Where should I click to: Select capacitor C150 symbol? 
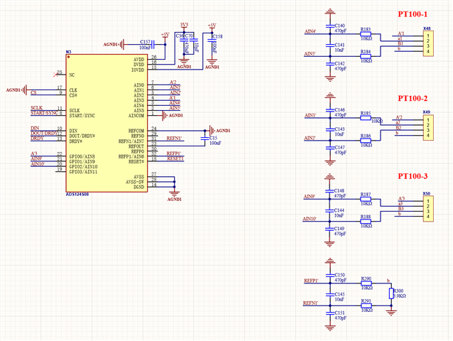pos(329,276)
